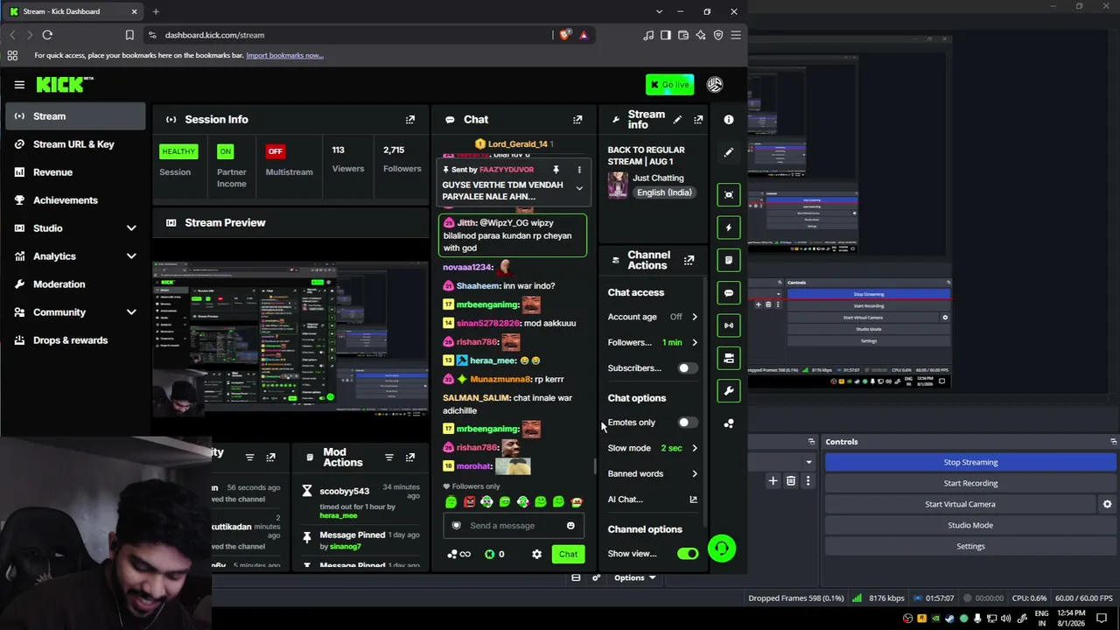Screen dimensions: 1120x630
Task: Expand the Studio sidebar section
Action: point(131,228)
